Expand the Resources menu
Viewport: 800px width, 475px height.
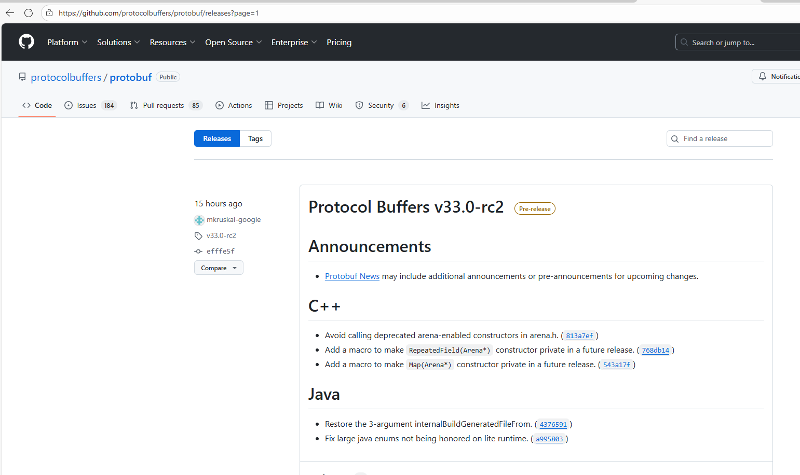(172, 42)
